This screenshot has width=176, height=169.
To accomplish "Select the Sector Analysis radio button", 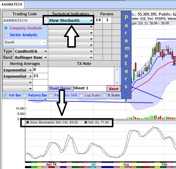I will pos(6,35).
